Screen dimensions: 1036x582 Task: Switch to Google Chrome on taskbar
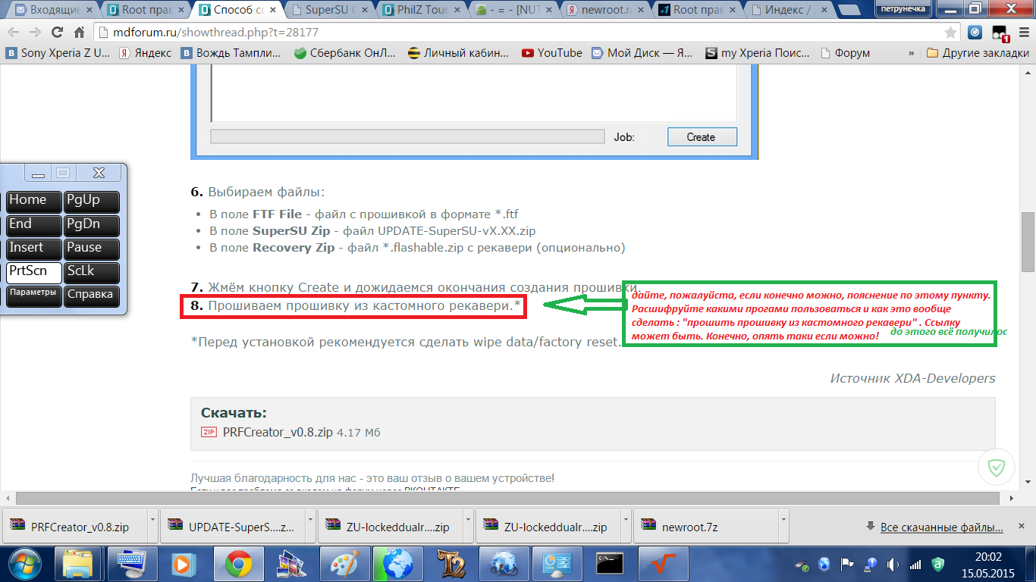tap(238, 563)
